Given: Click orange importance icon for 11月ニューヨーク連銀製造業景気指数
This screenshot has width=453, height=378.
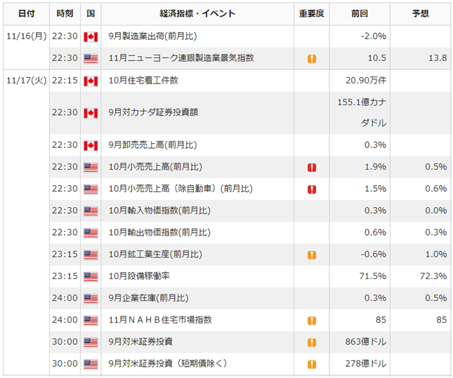Looking at the screenshot, I should pyautogui.click(x=312, y=59).
